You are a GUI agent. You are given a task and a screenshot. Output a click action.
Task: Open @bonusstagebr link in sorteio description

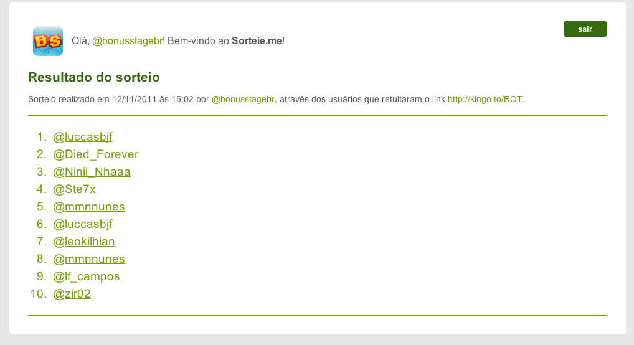(243, 99)
